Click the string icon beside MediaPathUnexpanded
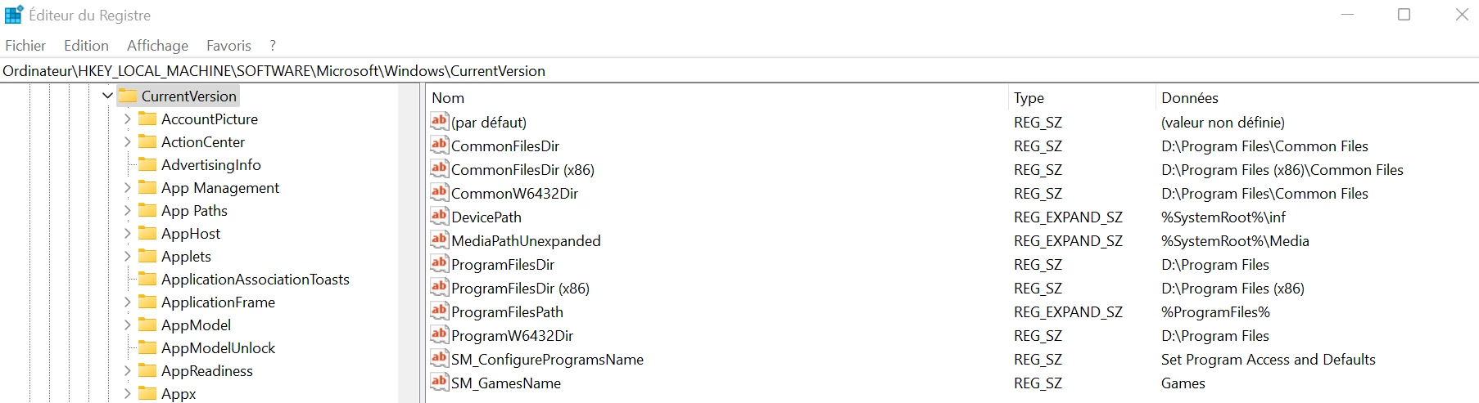The width and height of the screenshot is (1479, 403). pos(440,240)
